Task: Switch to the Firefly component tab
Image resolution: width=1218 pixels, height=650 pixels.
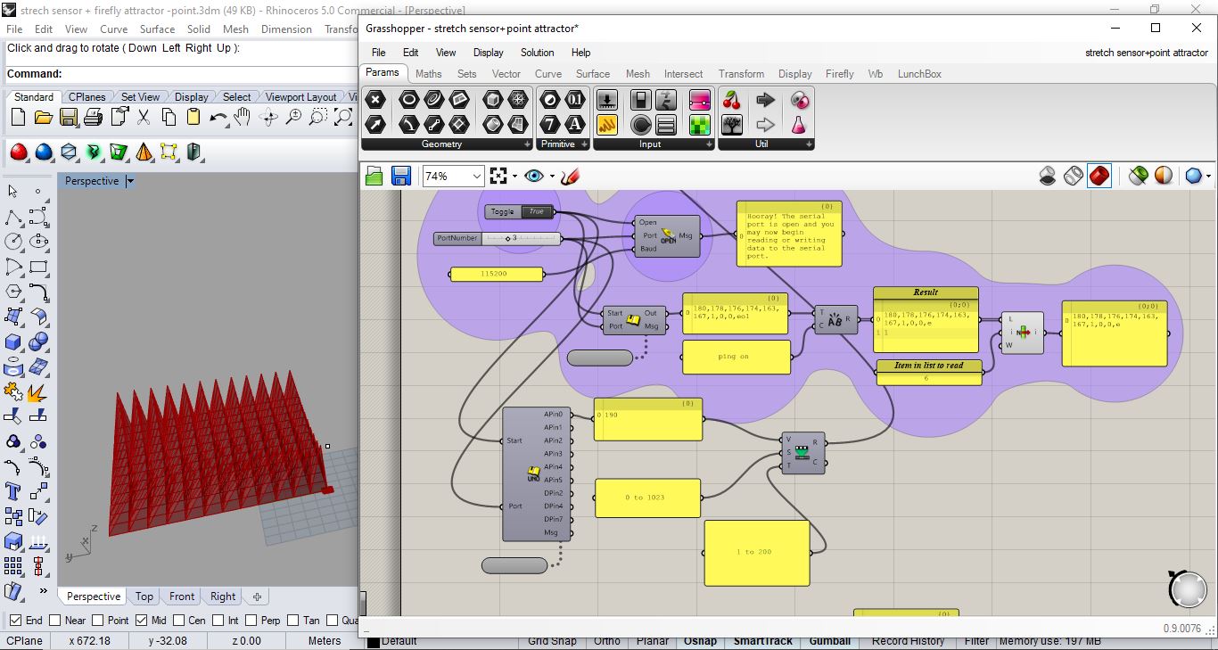Action: click(839, 74)
